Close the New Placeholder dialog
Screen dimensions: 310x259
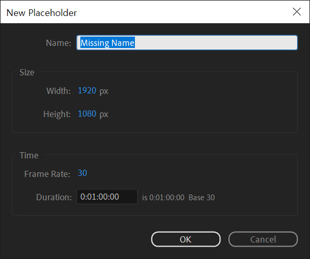tap(297, 12)
